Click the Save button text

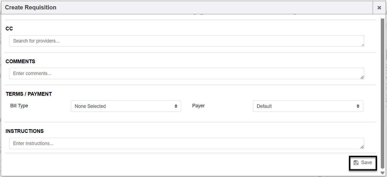coord(366,162)
